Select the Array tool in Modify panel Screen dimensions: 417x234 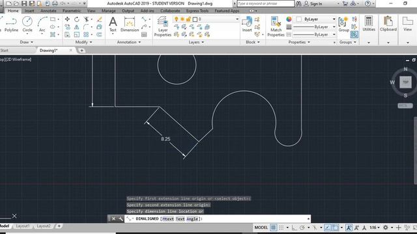coord(86,34)
